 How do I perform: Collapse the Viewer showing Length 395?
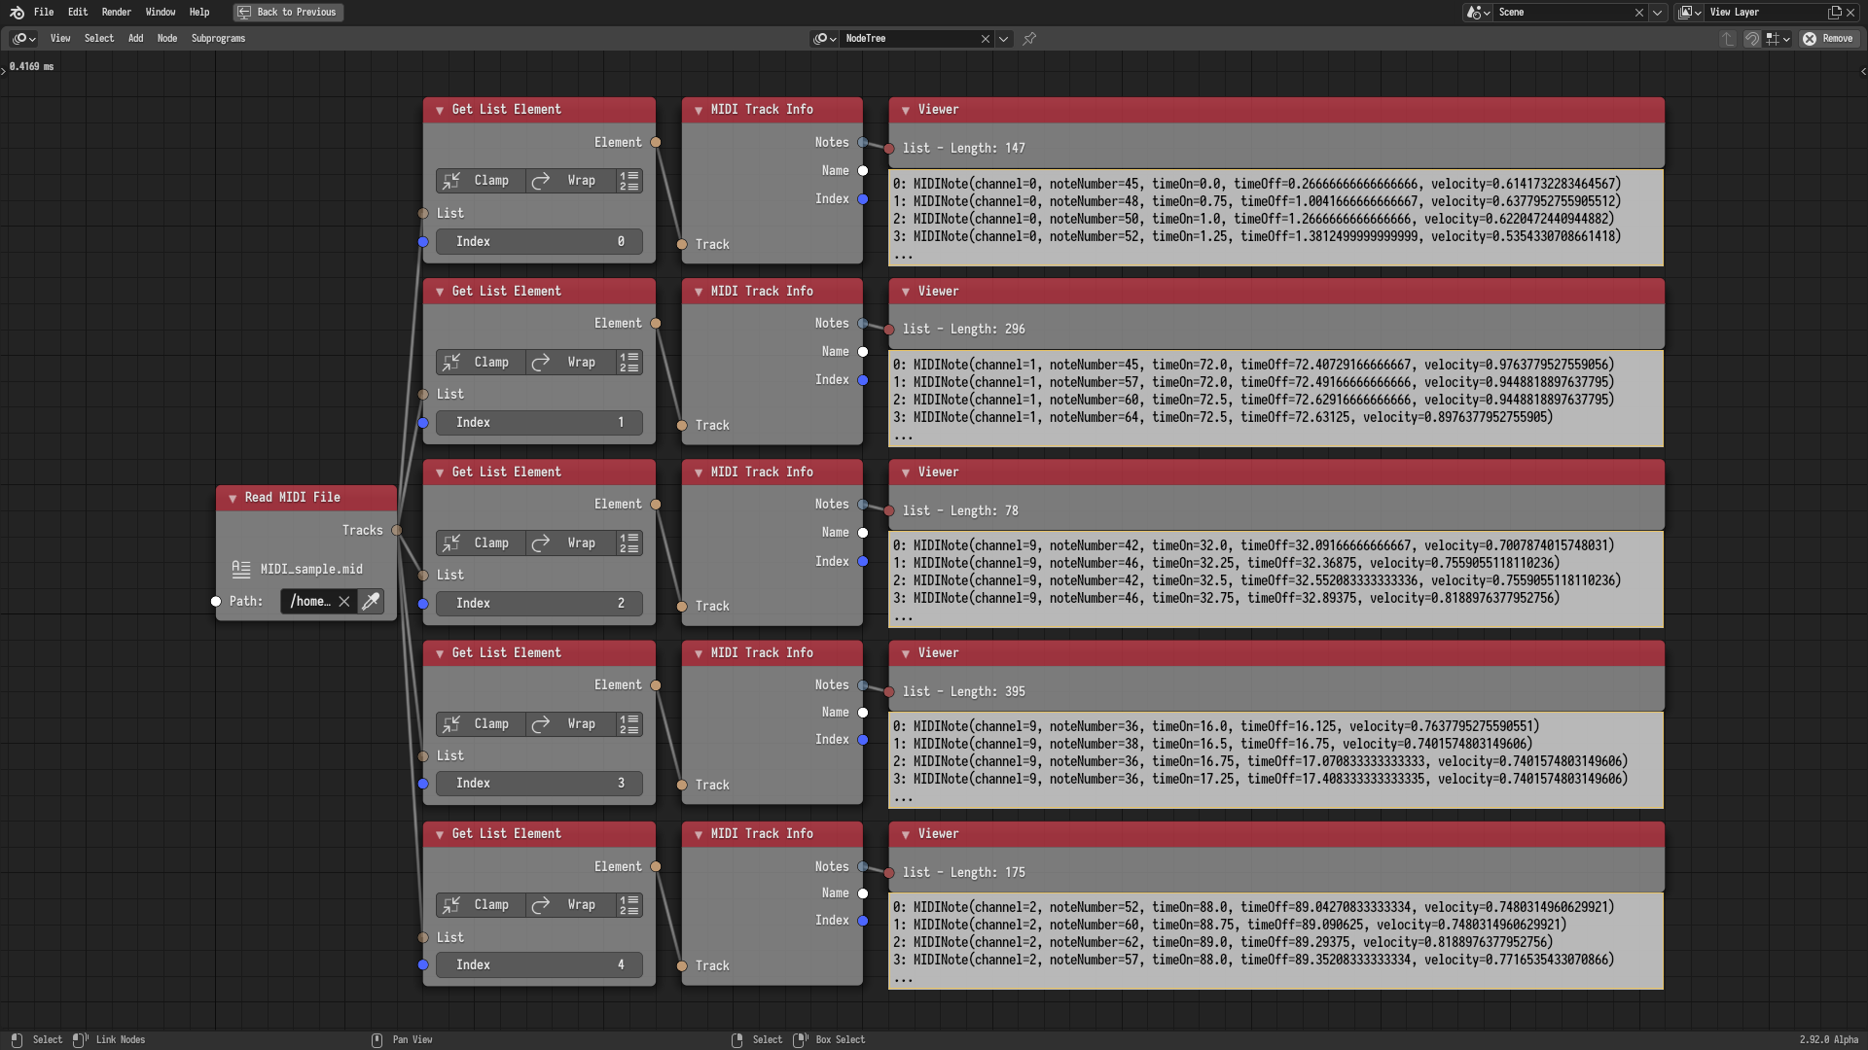coord(906,653)
